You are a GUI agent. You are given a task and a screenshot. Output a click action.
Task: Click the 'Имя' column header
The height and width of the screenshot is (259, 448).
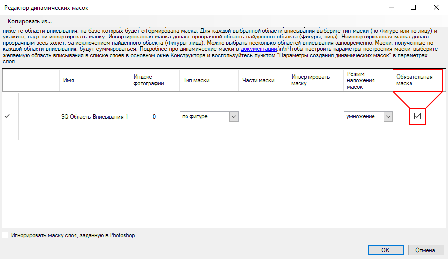pos(95,80)
